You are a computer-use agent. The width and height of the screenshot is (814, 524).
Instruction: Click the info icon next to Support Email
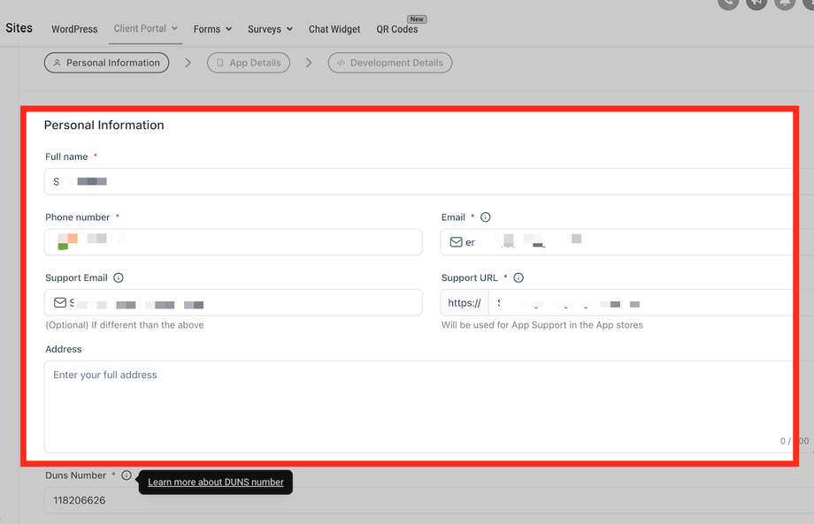pos(119,277)
